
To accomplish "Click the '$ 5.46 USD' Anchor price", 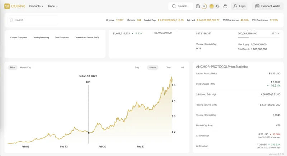I will (274, 74).
